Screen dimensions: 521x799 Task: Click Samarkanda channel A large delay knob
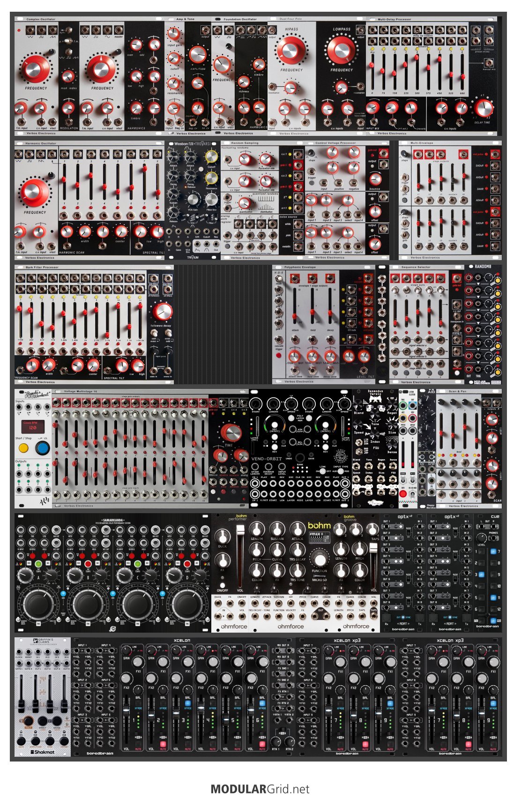(38, 604)
